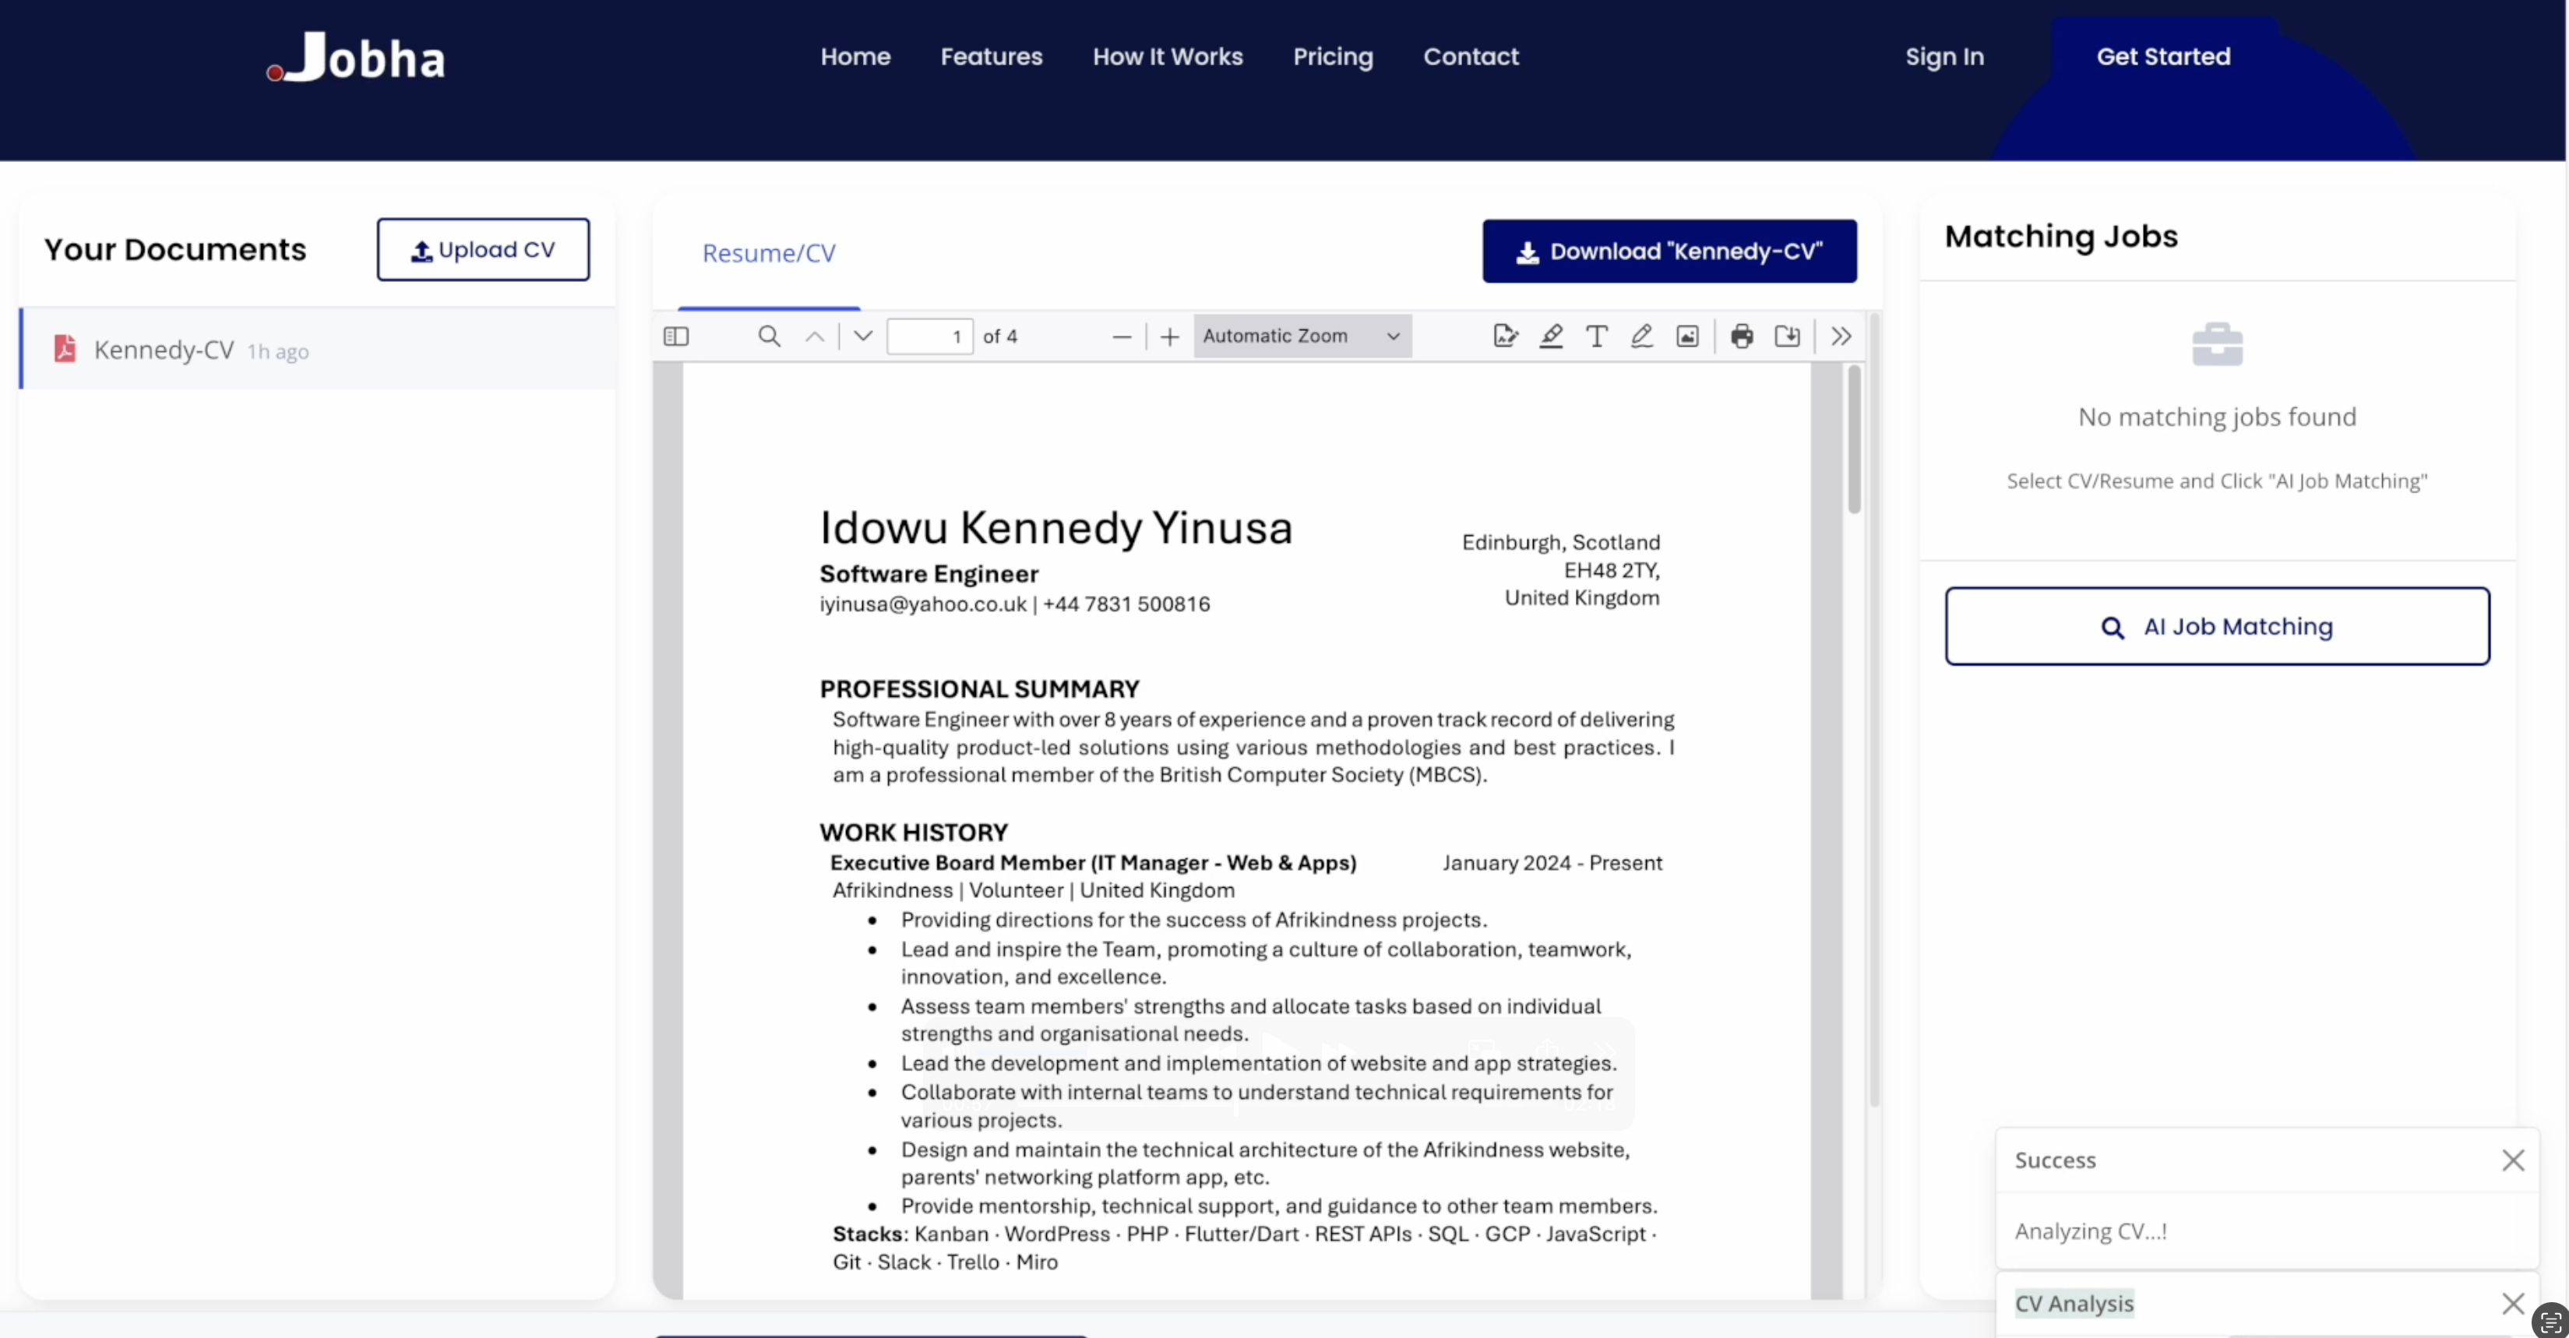Image resolution: width=2569 pixels, height=1338 pixels.
Task: Select the draw pen tool
Action: pyautogui.click(x=1641, y=336)
